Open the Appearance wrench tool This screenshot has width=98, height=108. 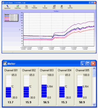7,7
